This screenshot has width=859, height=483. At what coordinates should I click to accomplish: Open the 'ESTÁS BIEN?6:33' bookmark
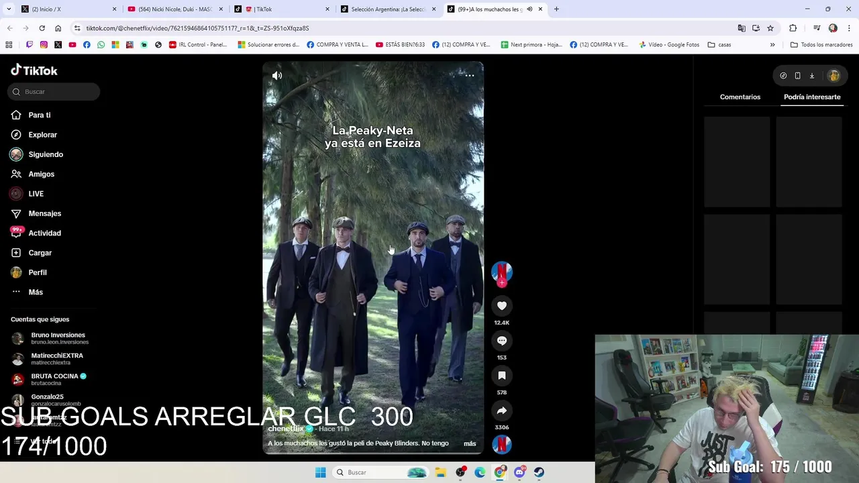click(401, 45)
